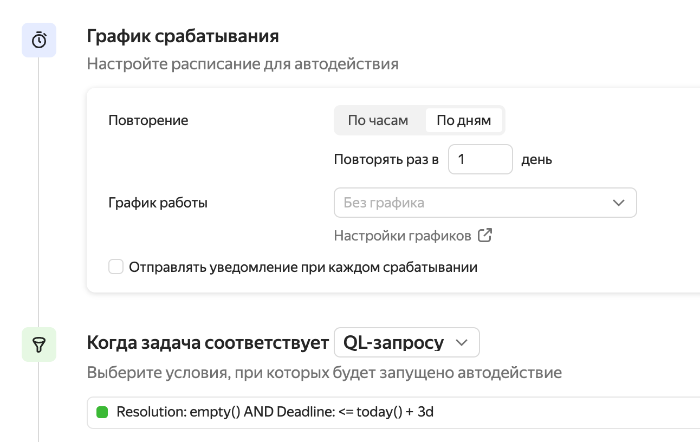
Task: Open Настройки графиков link
Action: click(403, 236)
